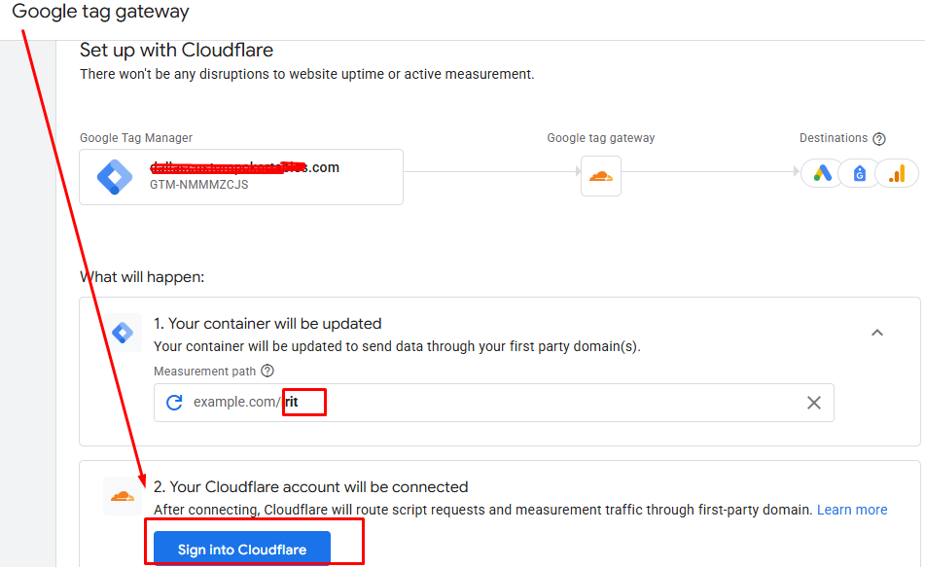
Task: Open the Destinations help tooltip icon
Action: tap(879, 139)
